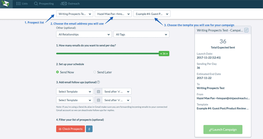Open the Example #4: Guest P... template dropdown
The width and height of the screenshot is (263, 139).
152,14
